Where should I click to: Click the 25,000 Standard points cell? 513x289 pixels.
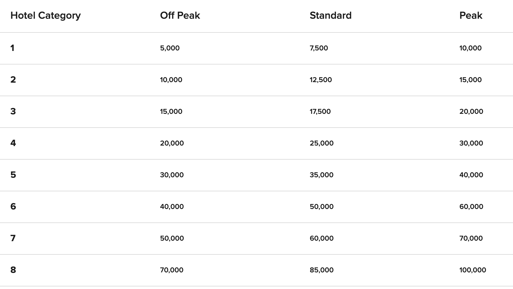click(x=321, y=143)
